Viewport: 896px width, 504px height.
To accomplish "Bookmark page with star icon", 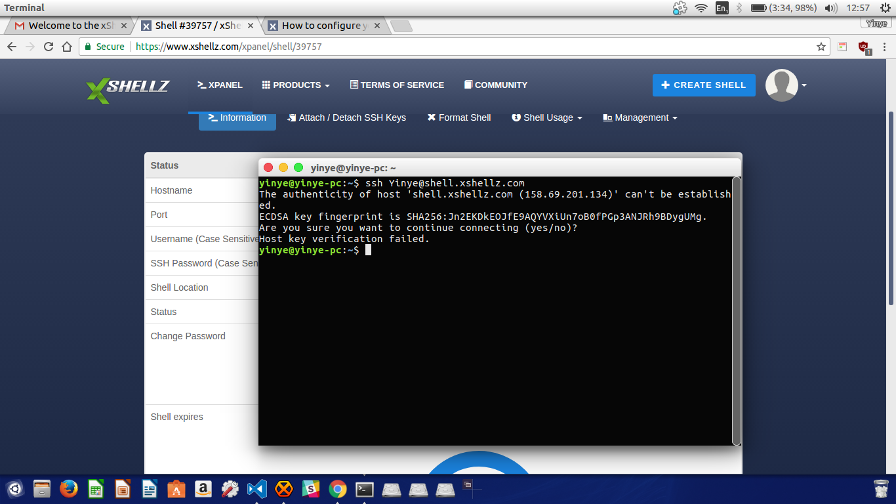I will point(821,47).
